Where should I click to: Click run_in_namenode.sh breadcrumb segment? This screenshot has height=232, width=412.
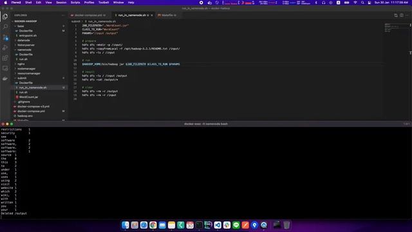click(102, 21)
